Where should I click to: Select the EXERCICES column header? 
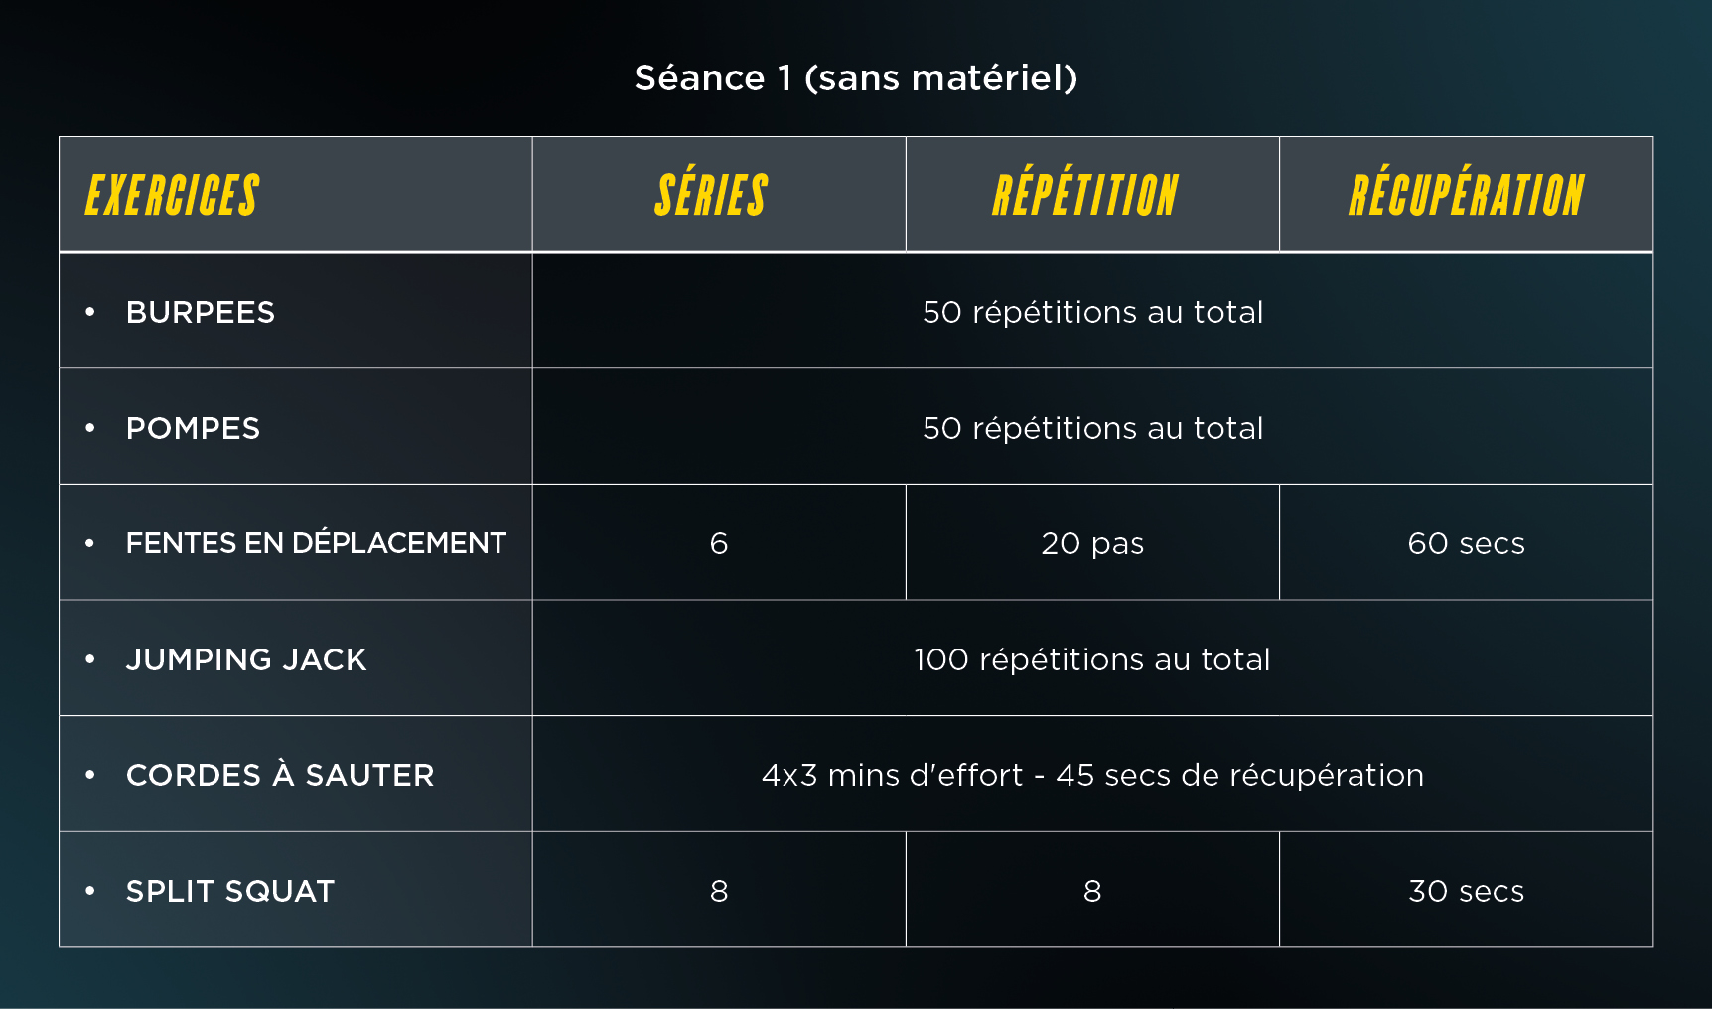[172, 195]
